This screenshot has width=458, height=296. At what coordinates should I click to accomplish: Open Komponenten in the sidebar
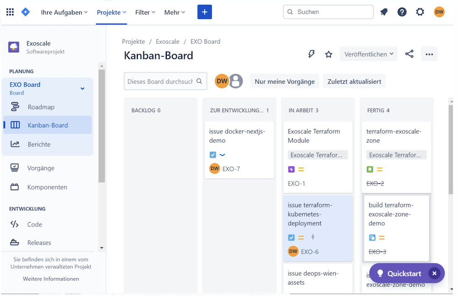pyautogui.click(x=47, y=187)
